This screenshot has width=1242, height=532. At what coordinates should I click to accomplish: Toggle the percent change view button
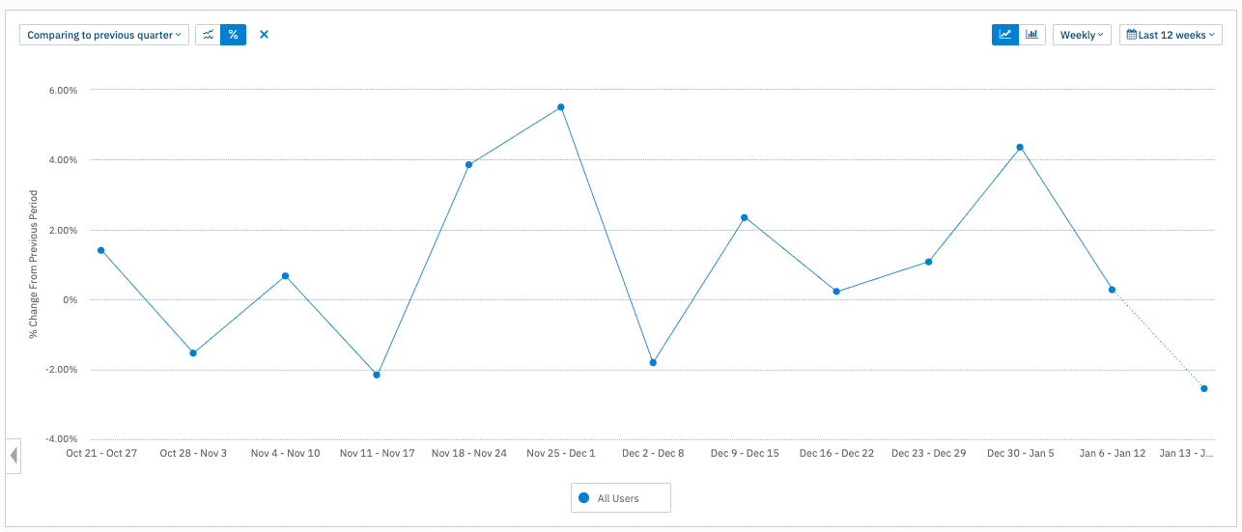[233, 35]
